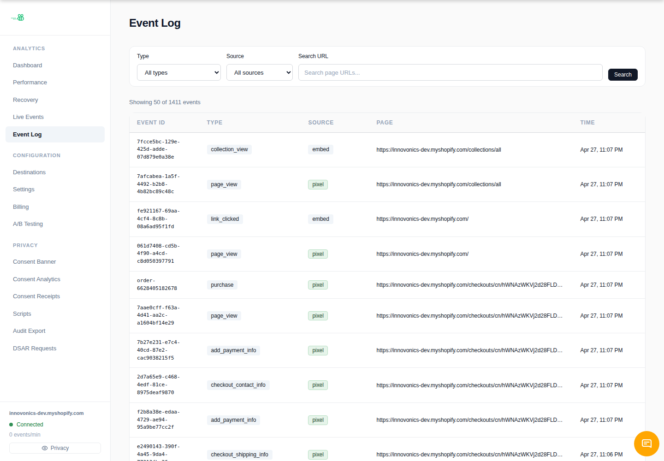
Task: Open the Source filter dropdown
Action: click(260, 72)
